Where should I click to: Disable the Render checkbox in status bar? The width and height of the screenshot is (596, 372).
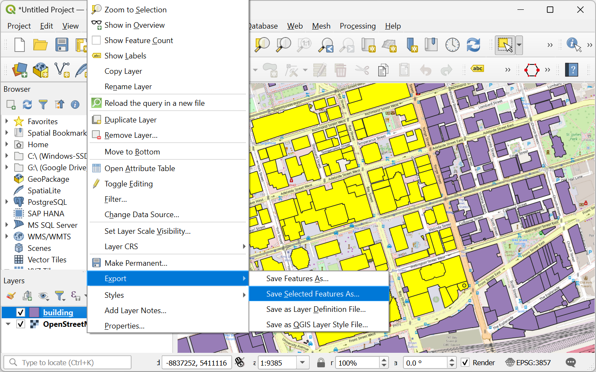pos(465,363)
